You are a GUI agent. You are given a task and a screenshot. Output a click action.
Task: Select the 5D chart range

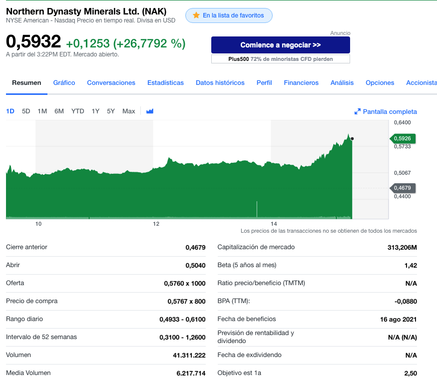coord(26,111)
